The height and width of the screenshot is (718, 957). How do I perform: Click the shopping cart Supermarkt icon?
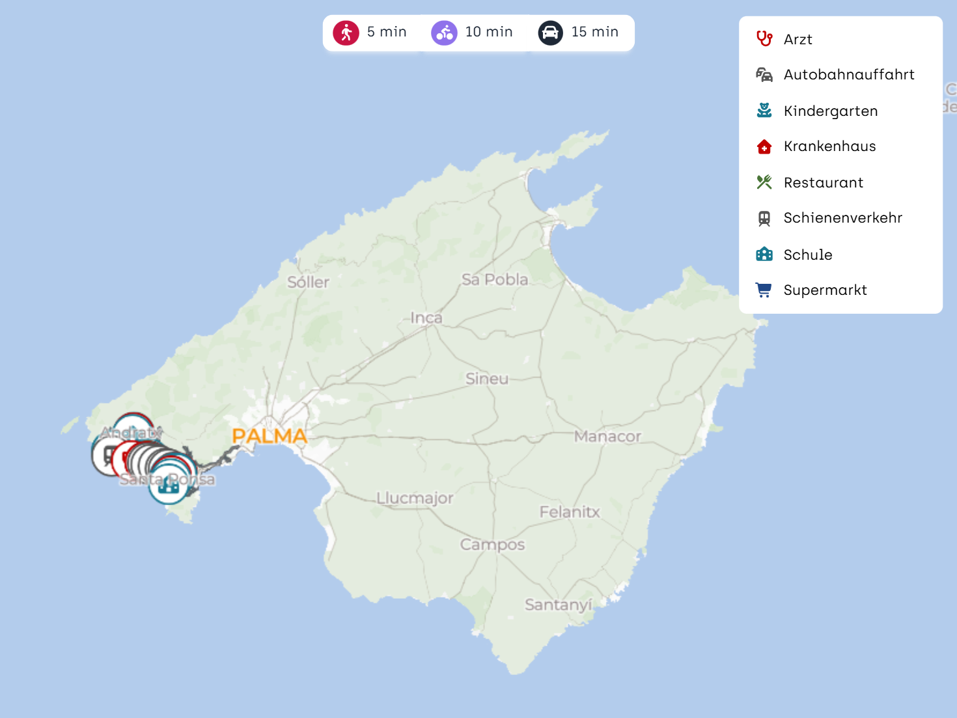[x=764, y=290]
